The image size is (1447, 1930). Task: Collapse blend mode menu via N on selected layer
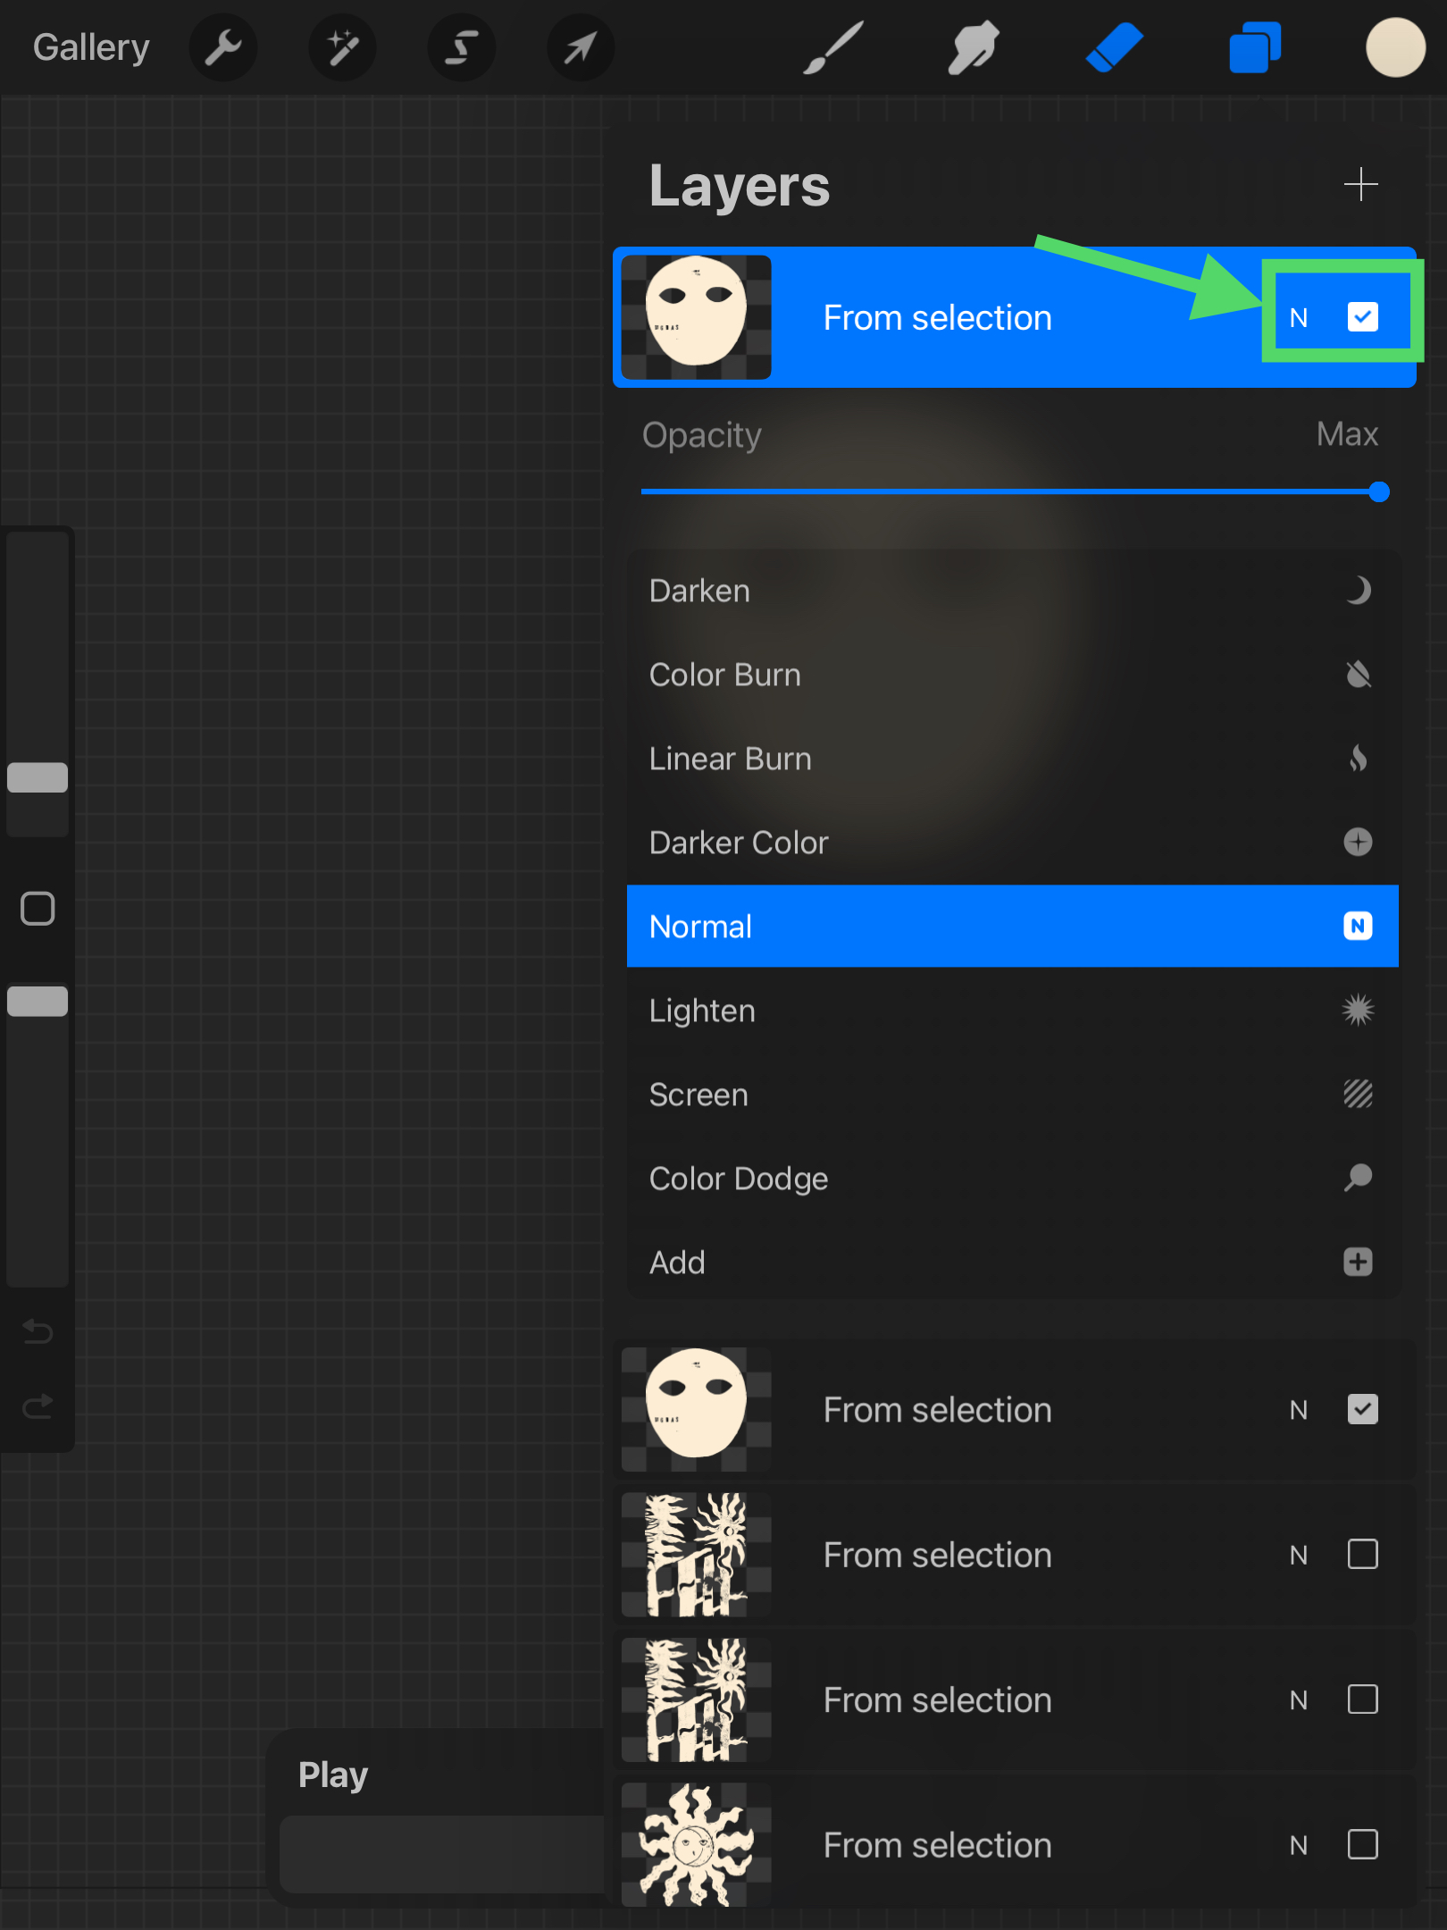1299,318
